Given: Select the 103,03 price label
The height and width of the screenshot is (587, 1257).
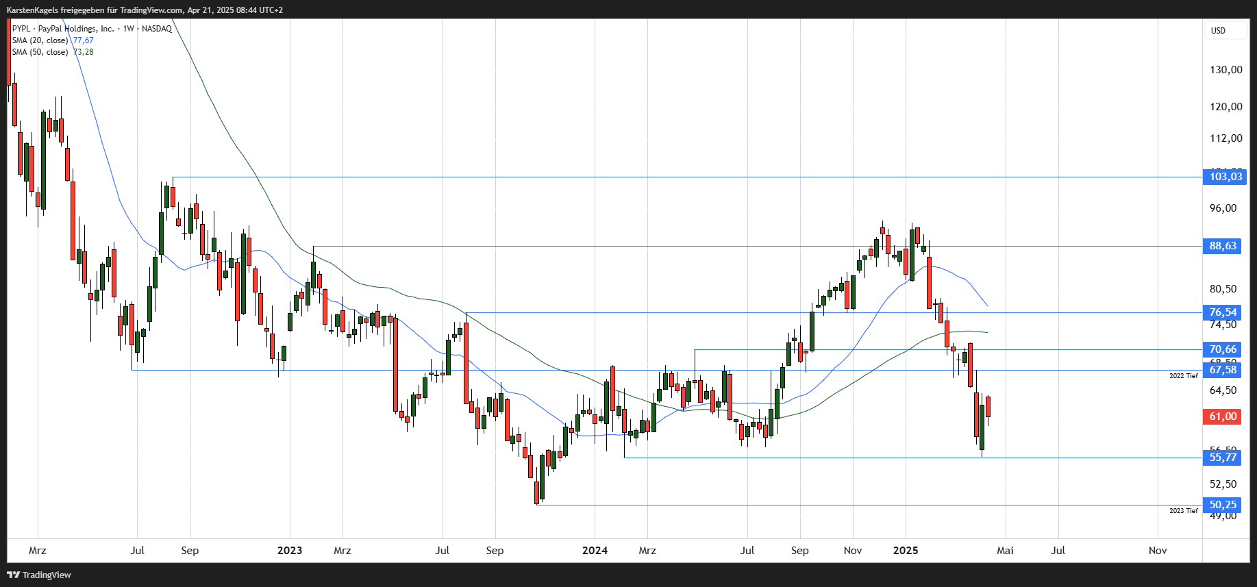Looking at the screenshot, I should (x=1225, y=177).
